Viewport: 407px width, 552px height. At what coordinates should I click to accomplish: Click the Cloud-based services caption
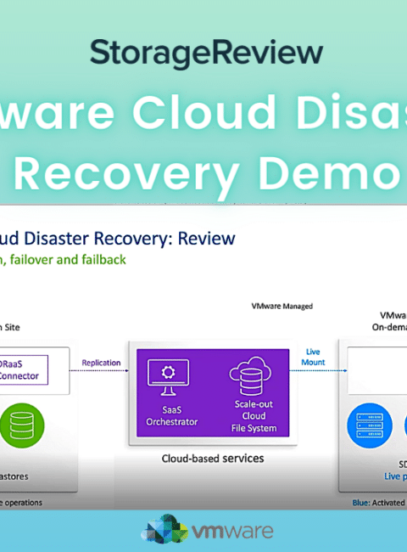tap(213, 459)
